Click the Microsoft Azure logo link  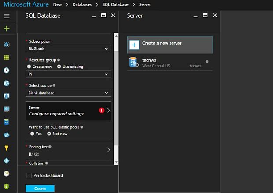click(x=26, y=4)
